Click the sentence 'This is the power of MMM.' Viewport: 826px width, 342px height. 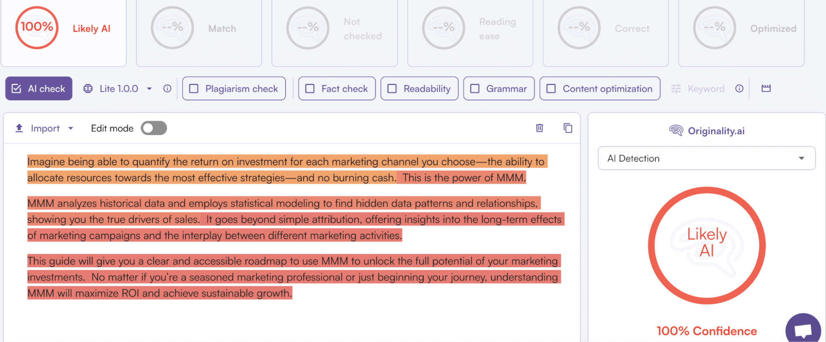464,178
